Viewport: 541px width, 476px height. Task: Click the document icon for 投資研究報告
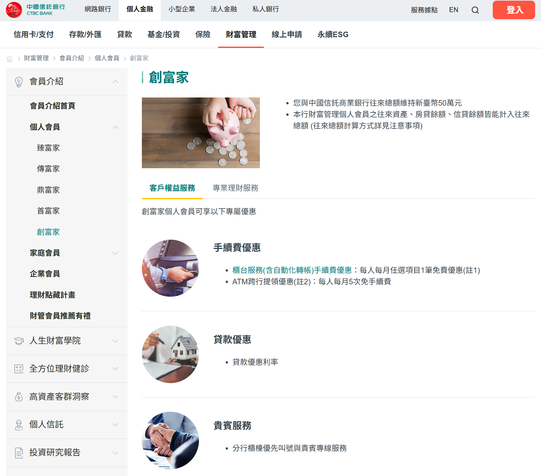[19, 453]
